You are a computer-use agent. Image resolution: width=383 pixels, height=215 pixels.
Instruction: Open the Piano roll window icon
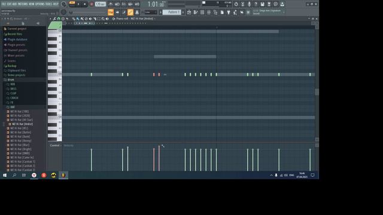[x=196, y=12]
